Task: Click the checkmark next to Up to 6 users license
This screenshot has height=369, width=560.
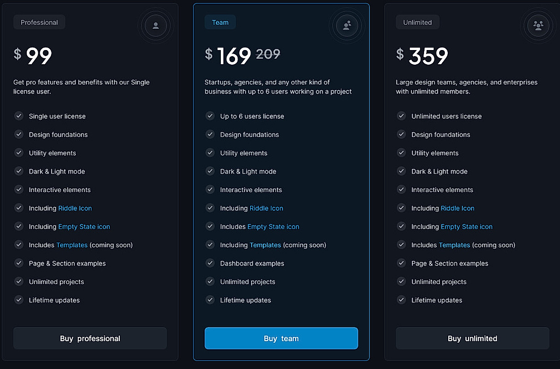Action: point(210,116)
